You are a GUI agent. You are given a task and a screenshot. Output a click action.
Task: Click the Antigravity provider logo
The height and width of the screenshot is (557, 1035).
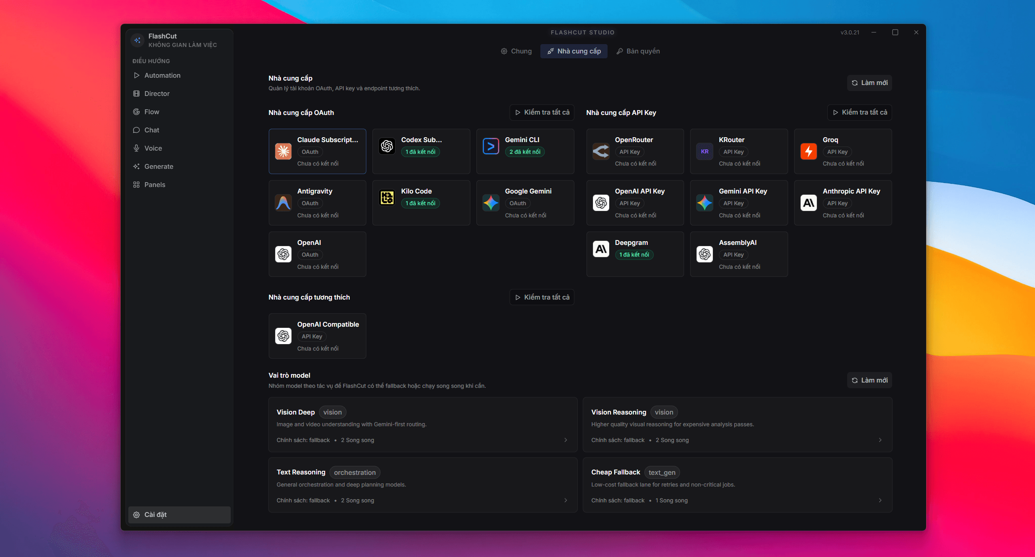point(283,203)
